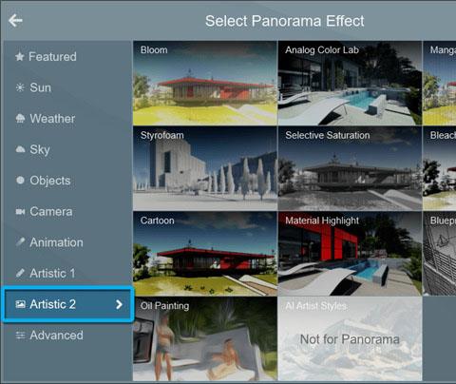Apply the Styrofoam effect
Viewport: 456px width, 384px height.
click(x=205, y=168)
